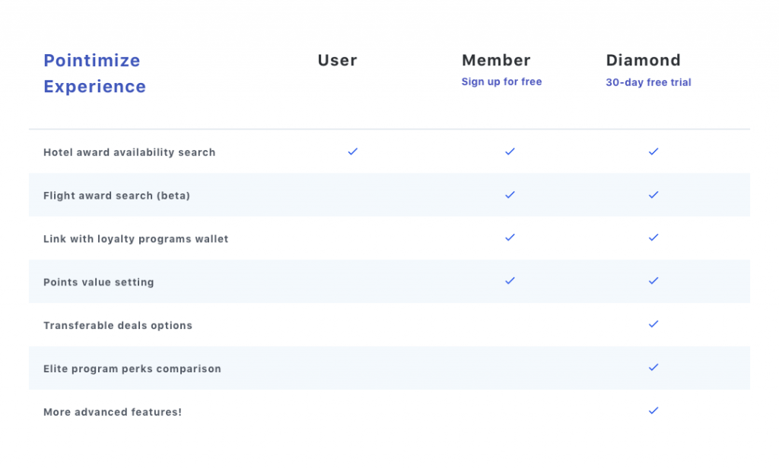779x469 pixels.
Task: Click Diamond checkmark for Elite program perks comparison
Action: pos(653,367)
